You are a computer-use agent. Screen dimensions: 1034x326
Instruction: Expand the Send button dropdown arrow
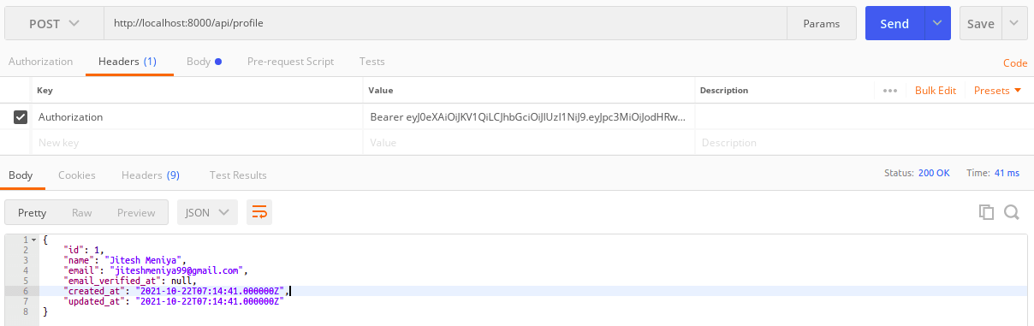point(938,23)
